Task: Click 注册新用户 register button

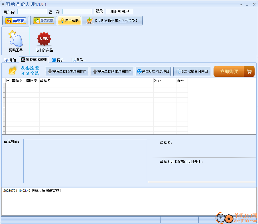Action: tap(119, 11)
